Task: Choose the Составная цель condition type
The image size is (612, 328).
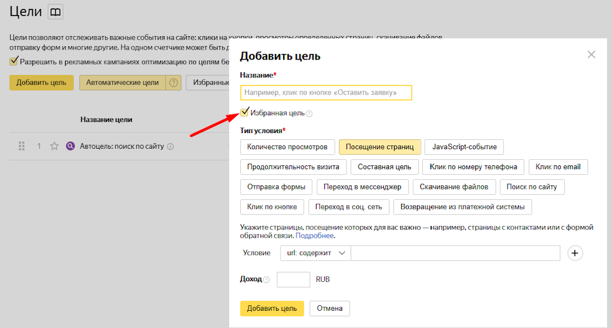Action: (384, 167)
